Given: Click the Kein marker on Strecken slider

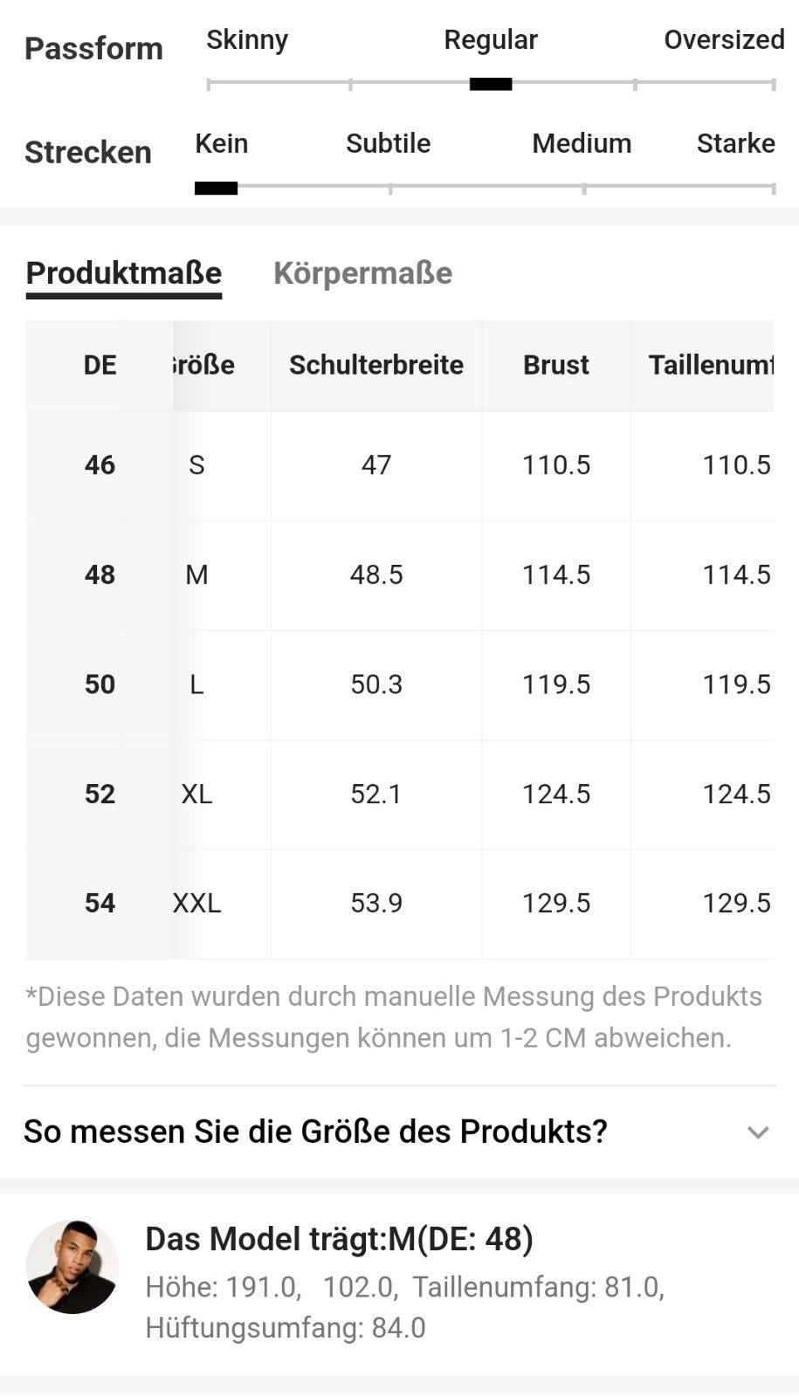Looking at the screenshot, I should pyautogui.click(x=216, y=188).
